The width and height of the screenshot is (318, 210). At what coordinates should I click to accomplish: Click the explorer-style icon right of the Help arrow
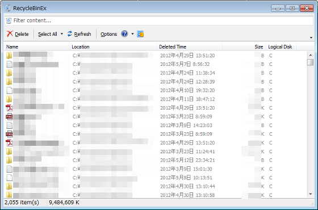pyautogui.click(x=140, y=34)
